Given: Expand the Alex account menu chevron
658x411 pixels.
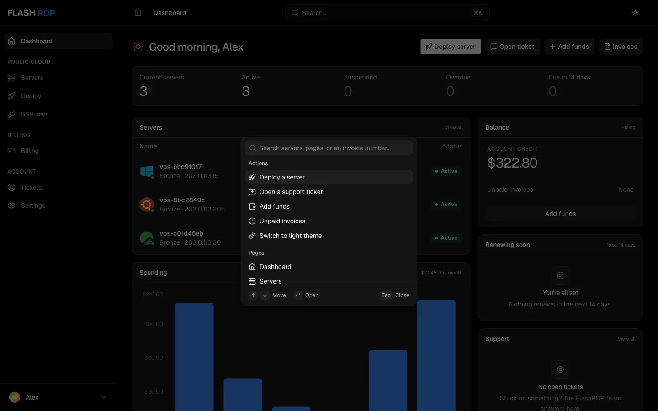Looking at the screenshot, I should 104,397.
